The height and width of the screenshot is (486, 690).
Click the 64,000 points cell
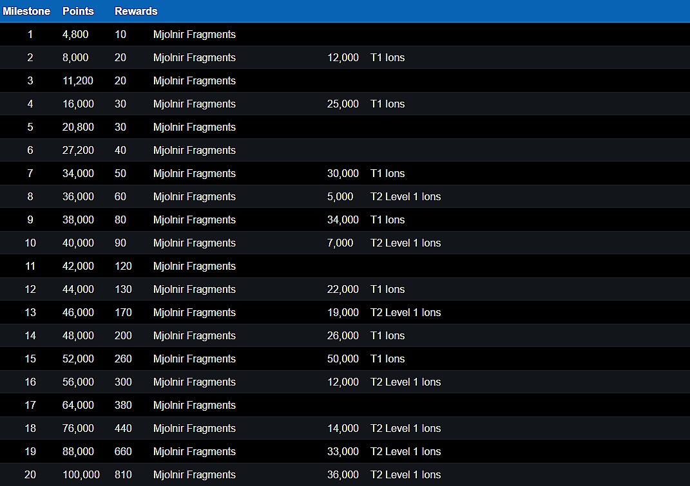point(78,405)
